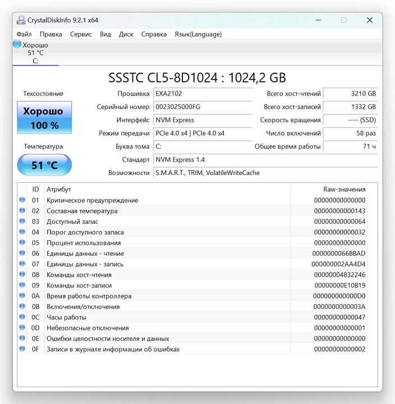Click status circle of attribute 07 Единицы данных - запись
Image resolution: width=395 pixels, height=404 pixels.
[x=22, y=264]
